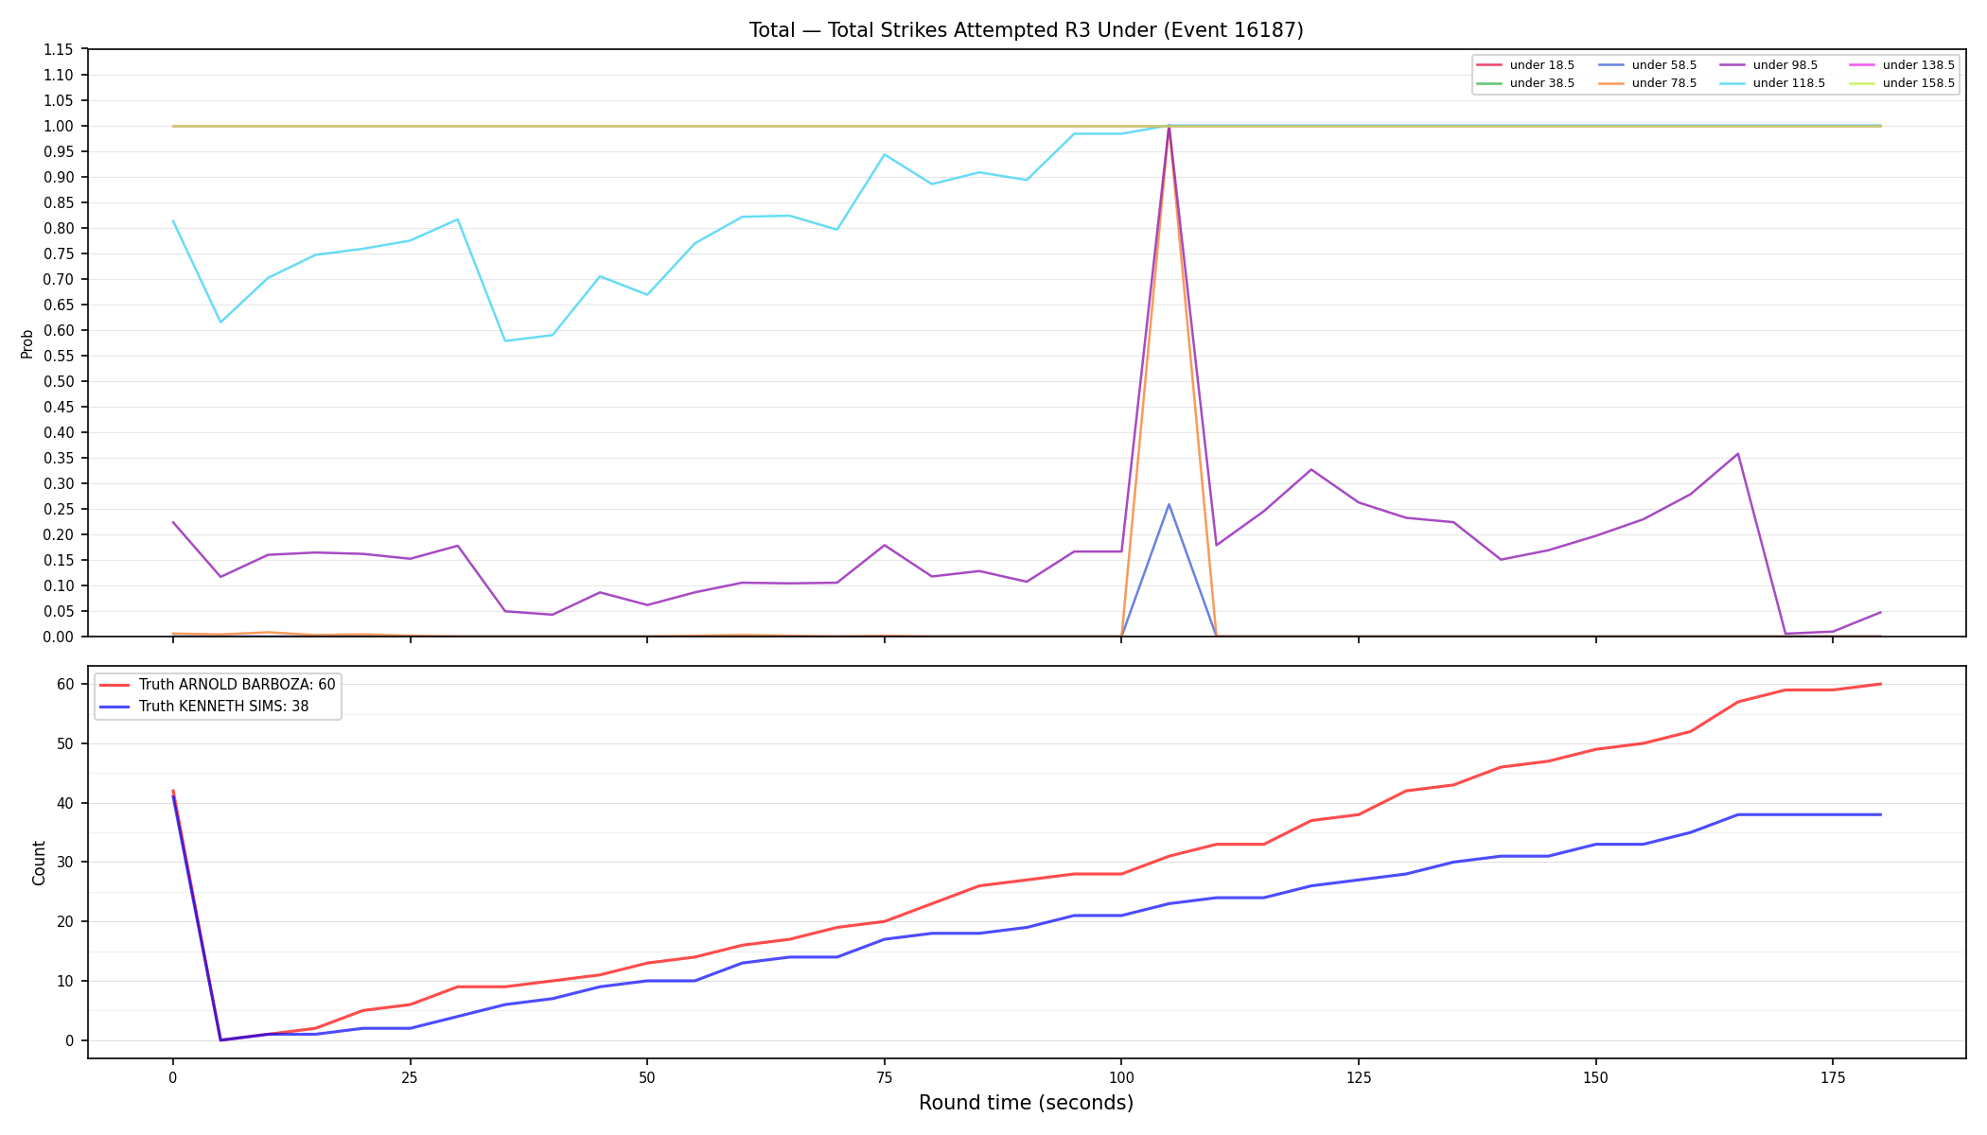Click legend entry 'Truth KENNETH SIMS: 38'
This screenshot has width=1987, height=1135.
pyautogui.click(x=204, y=707)
